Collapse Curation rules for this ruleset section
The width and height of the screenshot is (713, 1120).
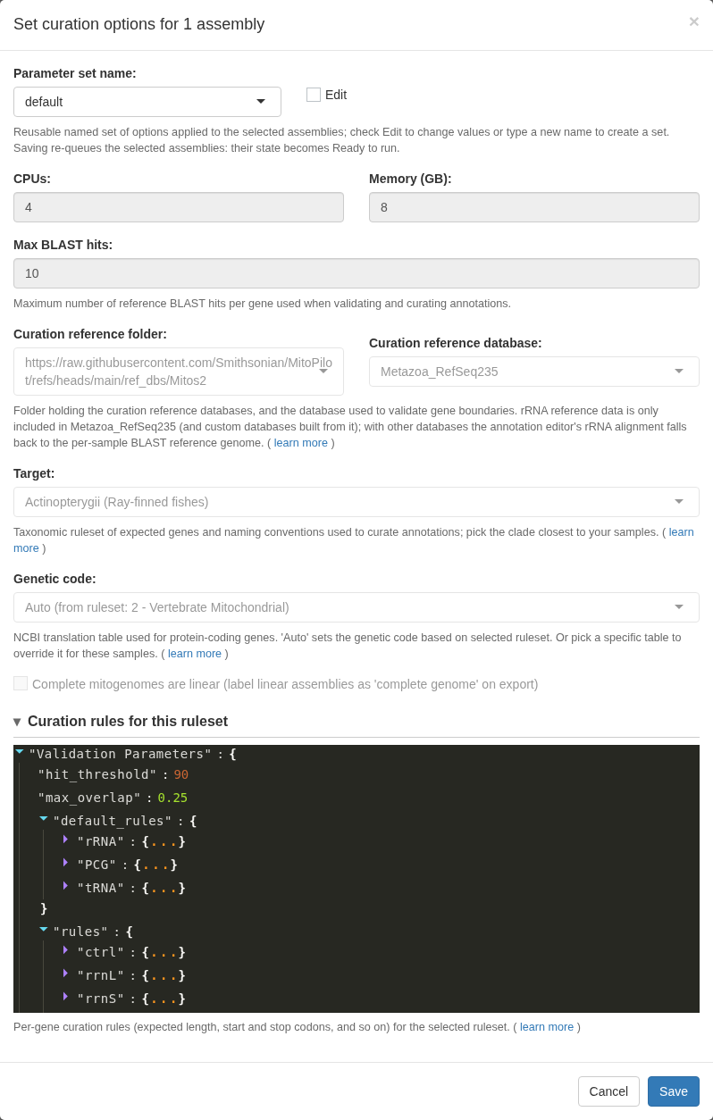[121, 722]
